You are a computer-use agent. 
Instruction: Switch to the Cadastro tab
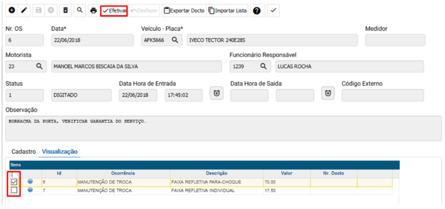click(23, 152)
